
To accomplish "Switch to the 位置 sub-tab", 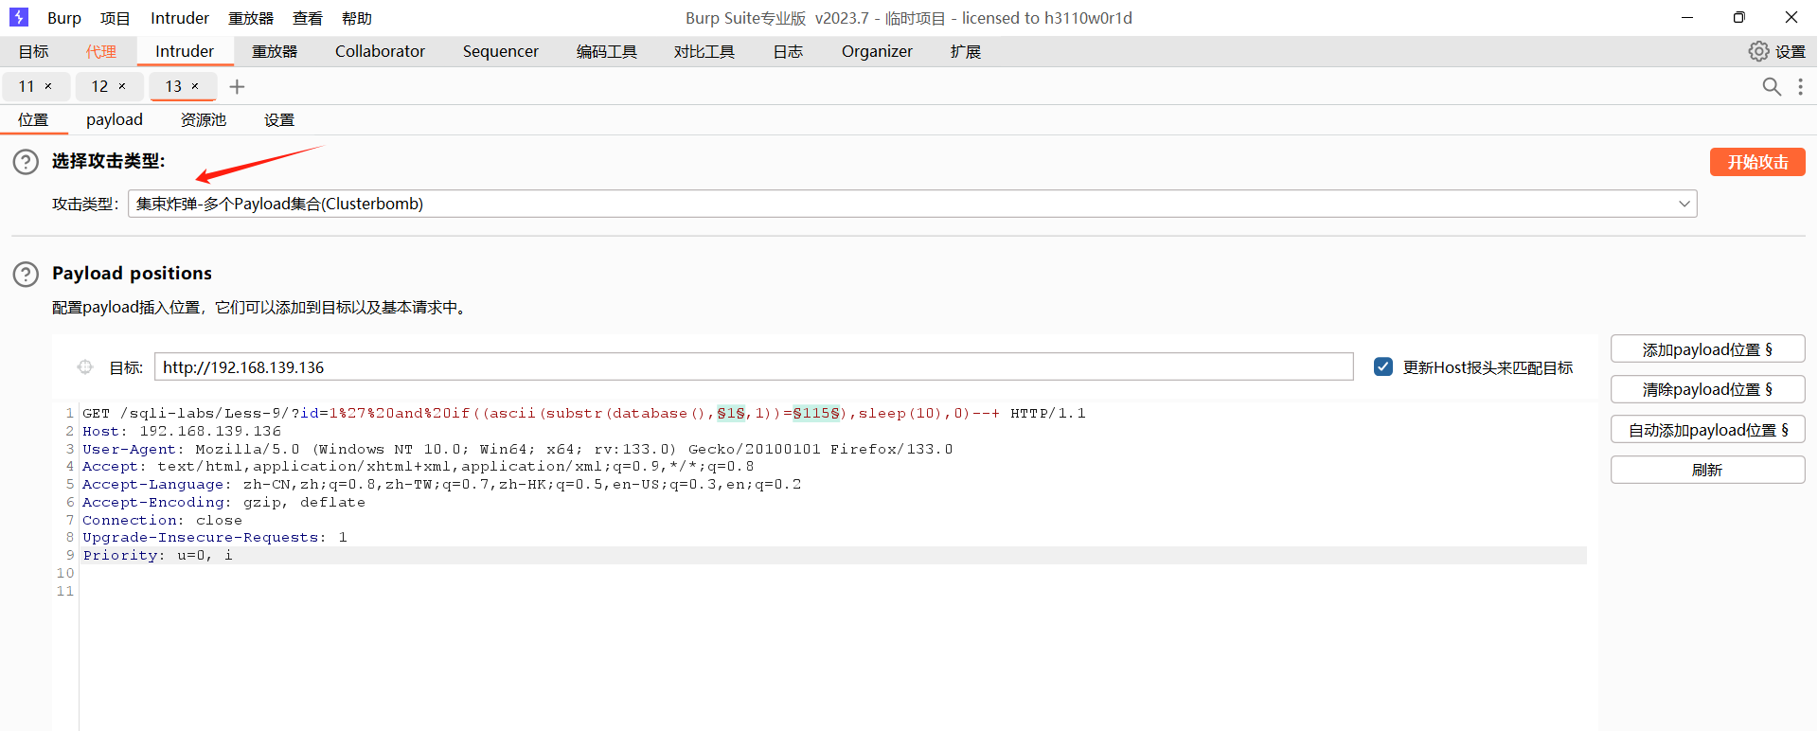I will (33, 119).
